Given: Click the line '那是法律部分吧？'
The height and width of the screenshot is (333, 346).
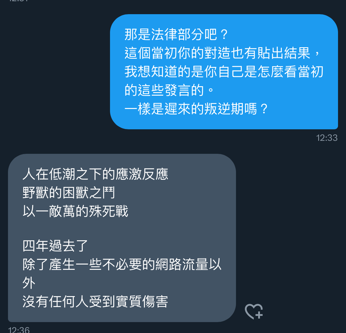Looking at the screenshot, I should (x=177, y=35).
